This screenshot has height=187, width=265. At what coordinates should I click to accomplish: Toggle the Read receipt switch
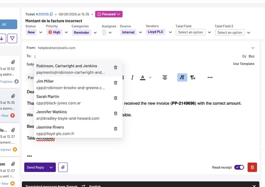[x=239, y=167]
